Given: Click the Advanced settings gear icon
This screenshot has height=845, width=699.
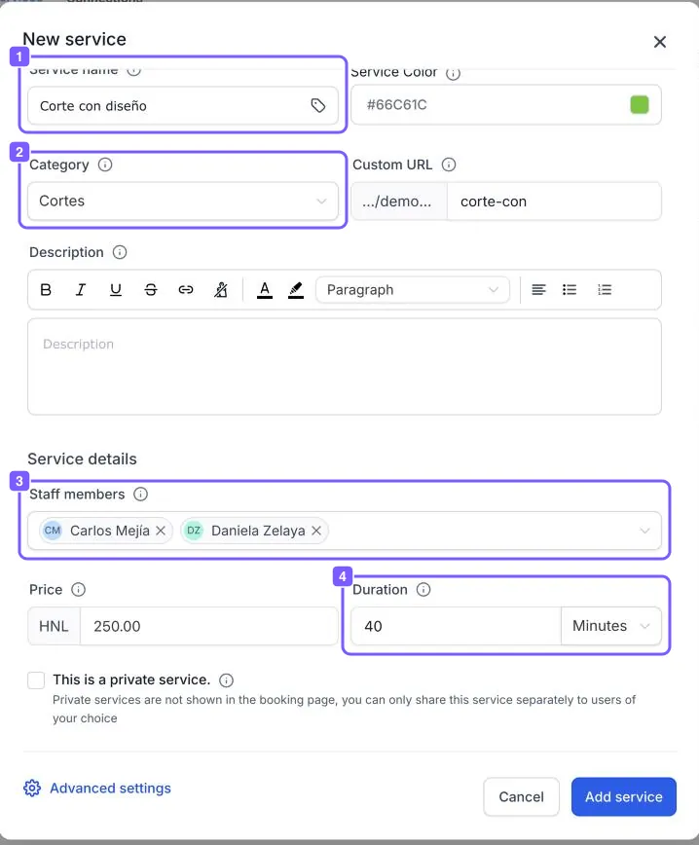Looking at the screenshot, I should (x=32, y=788).
